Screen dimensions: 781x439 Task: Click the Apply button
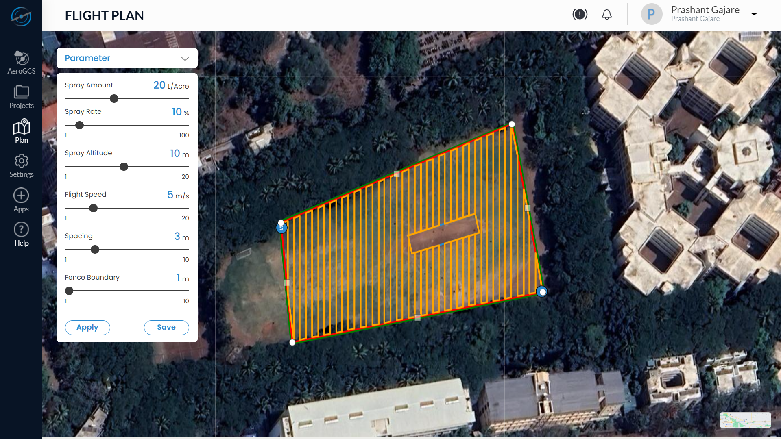[87, 328]
